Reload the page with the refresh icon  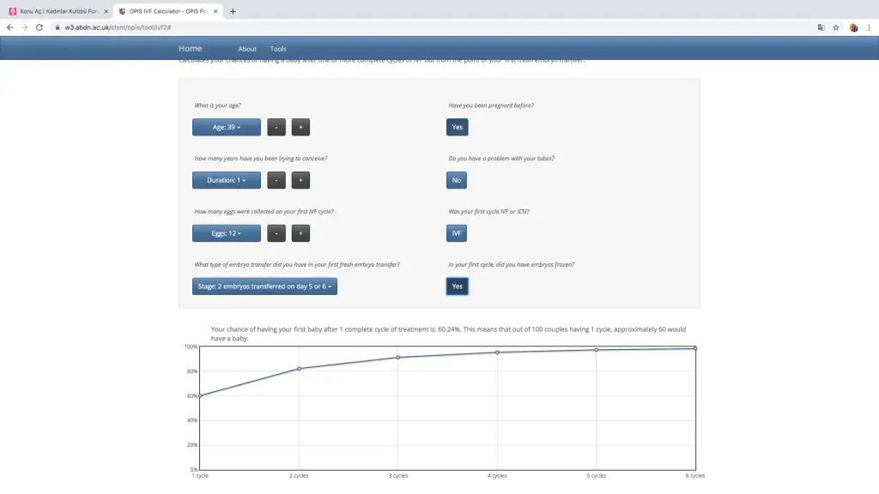tap(39, 27)
